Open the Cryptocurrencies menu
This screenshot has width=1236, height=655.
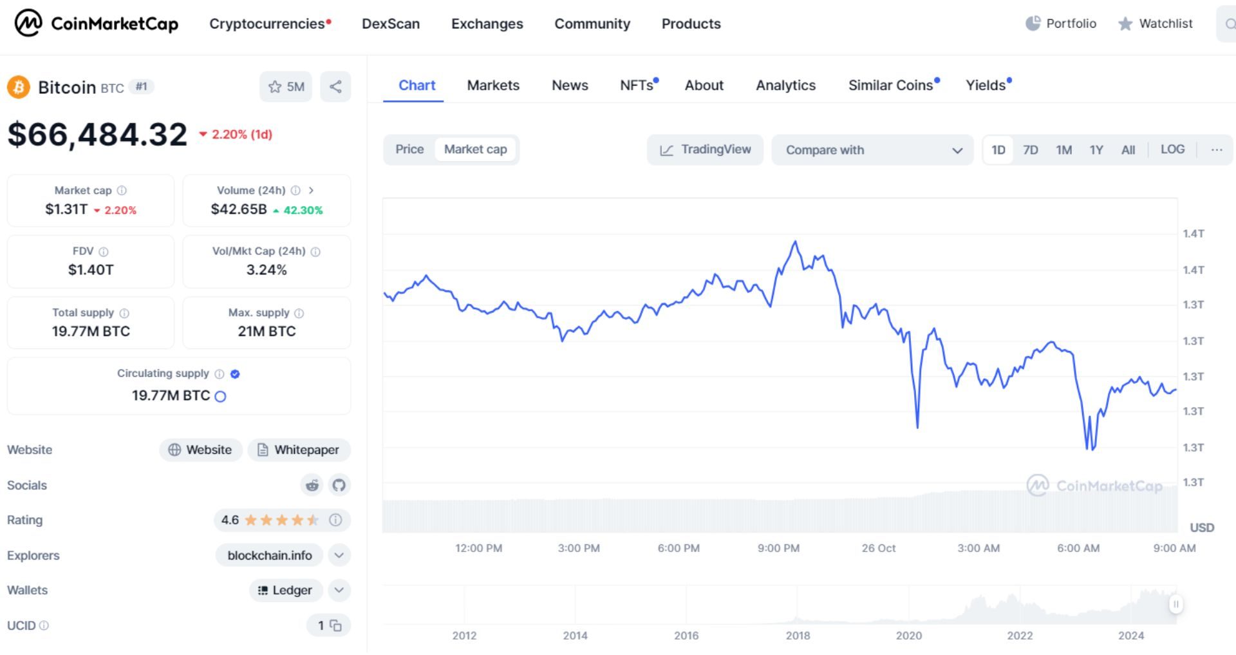tap(267, 24)
